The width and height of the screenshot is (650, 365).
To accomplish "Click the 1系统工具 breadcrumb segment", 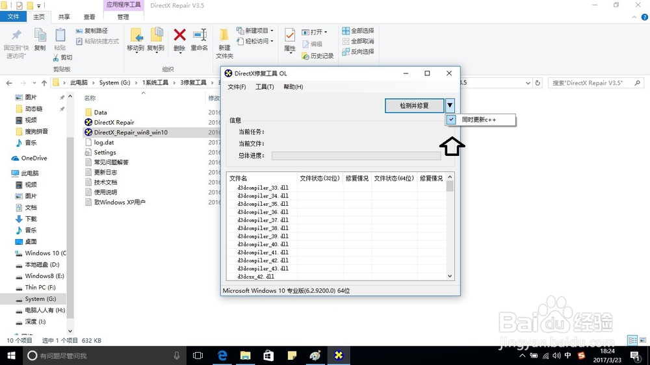I will coord(155,82).
